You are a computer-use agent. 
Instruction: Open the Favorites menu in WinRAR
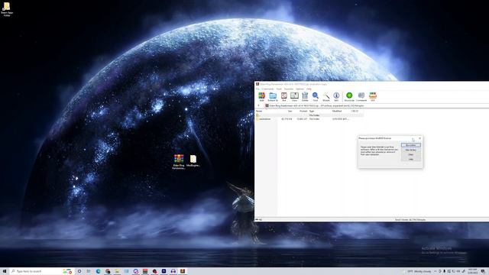tap(289, 89)
